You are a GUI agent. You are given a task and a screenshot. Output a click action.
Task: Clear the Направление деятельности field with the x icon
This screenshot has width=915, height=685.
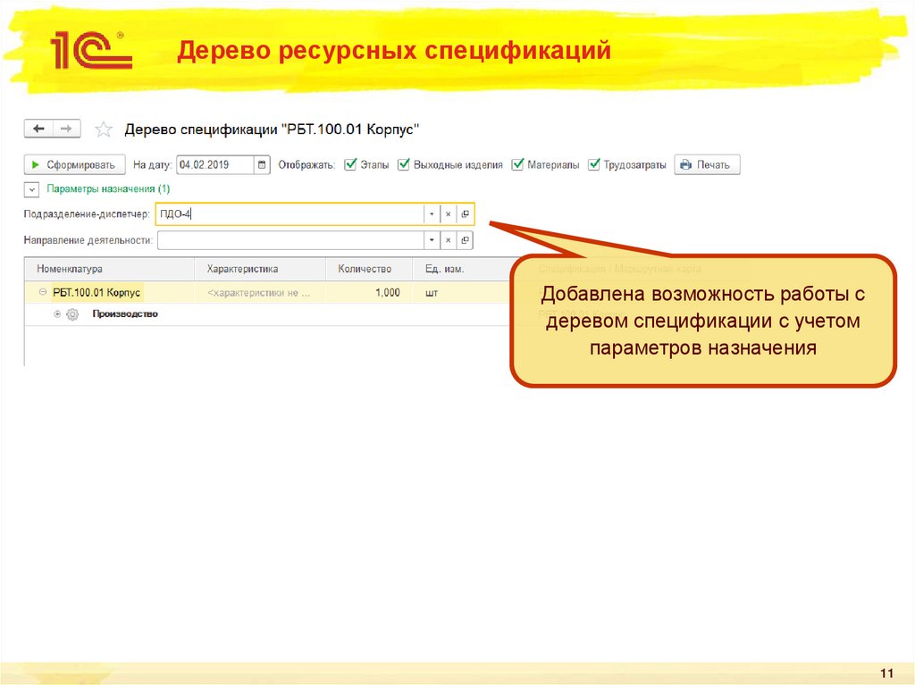(x=448, y=239)
